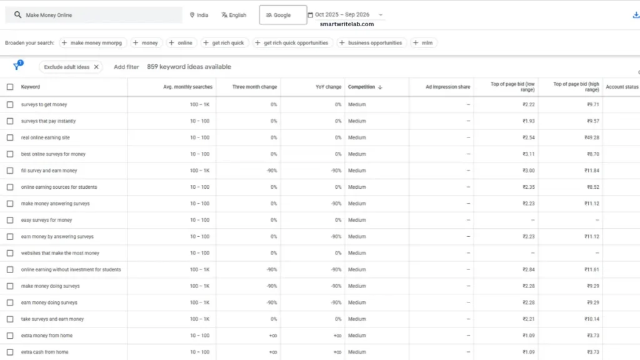Click 'Oct 2025 – Sep 2026' date text

click(342, 14)
